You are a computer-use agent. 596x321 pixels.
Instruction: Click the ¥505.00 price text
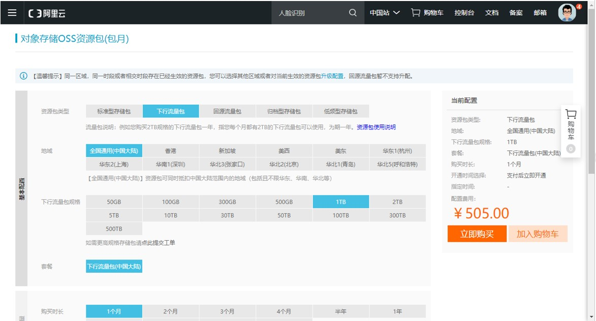pyautogui.click(x=481, y=213)
